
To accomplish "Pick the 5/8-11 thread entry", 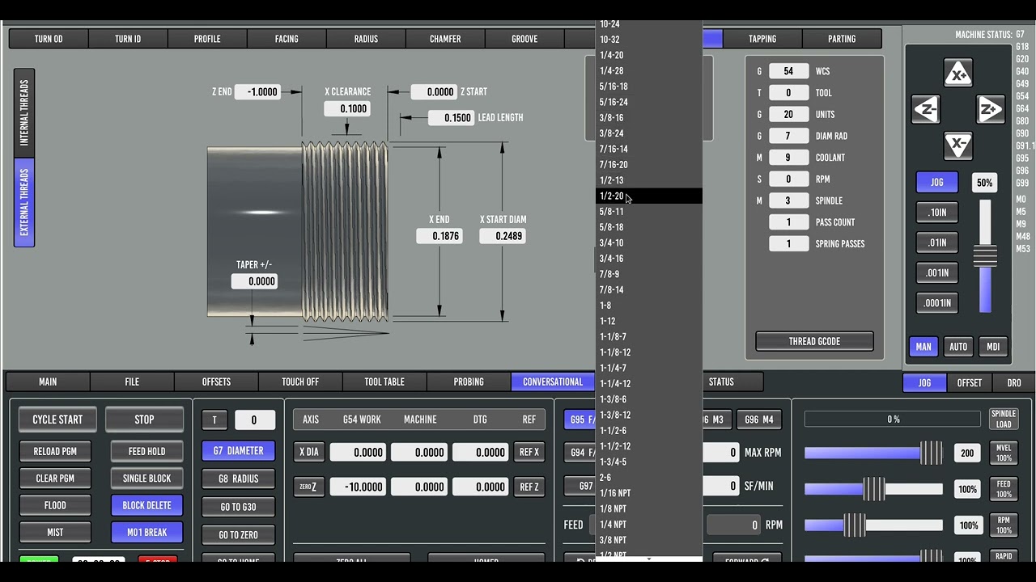I will pyautogui.click(x=649, y=212).
